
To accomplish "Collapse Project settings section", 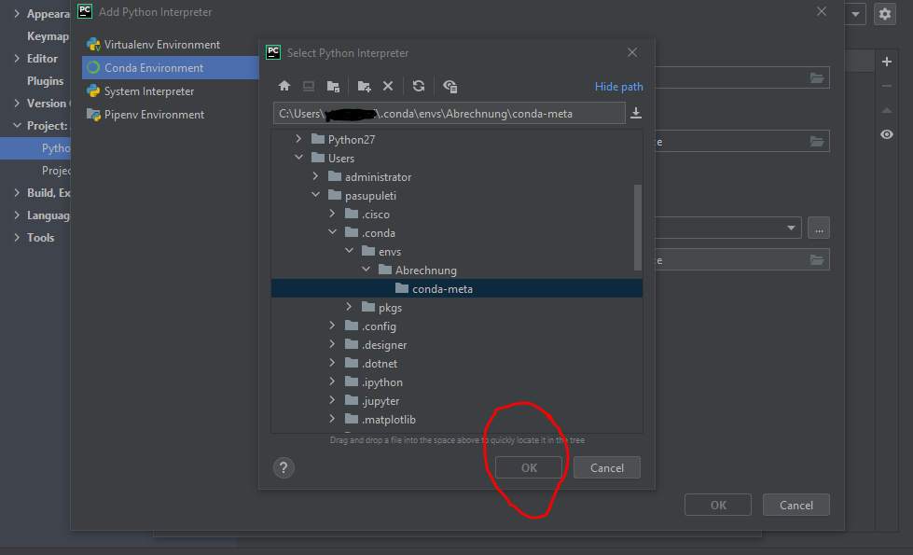I will [x=16, y=125].
